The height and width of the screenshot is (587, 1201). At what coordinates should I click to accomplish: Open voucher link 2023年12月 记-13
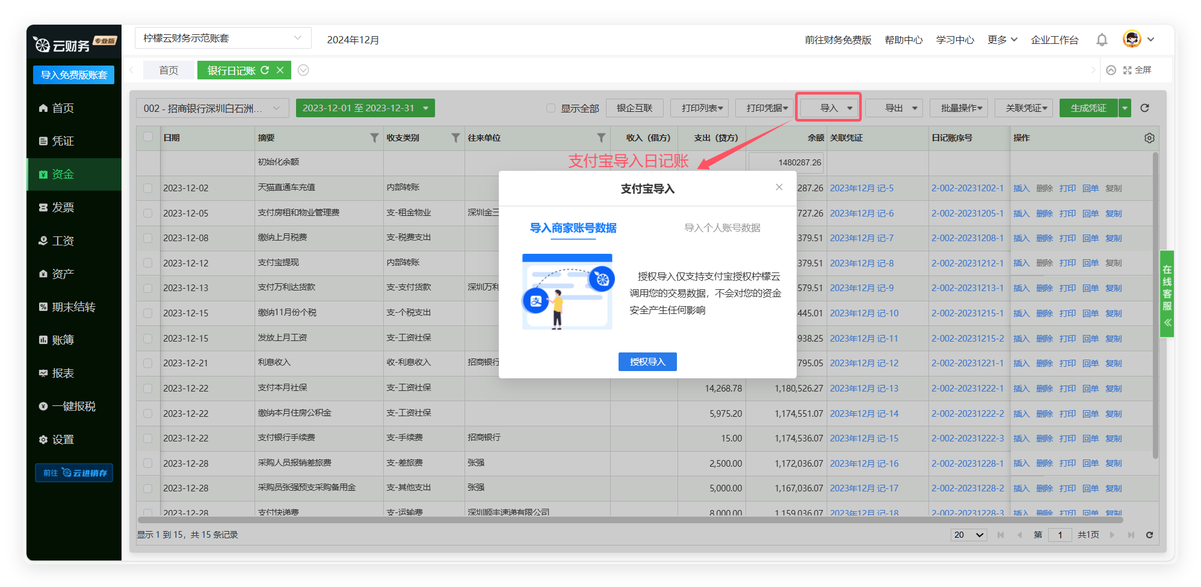tap(864, 389)
